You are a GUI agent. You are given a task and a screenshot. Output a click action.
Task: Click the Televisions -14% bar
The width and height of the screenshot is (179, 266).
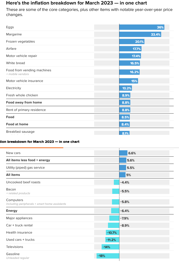click(110, 247)
